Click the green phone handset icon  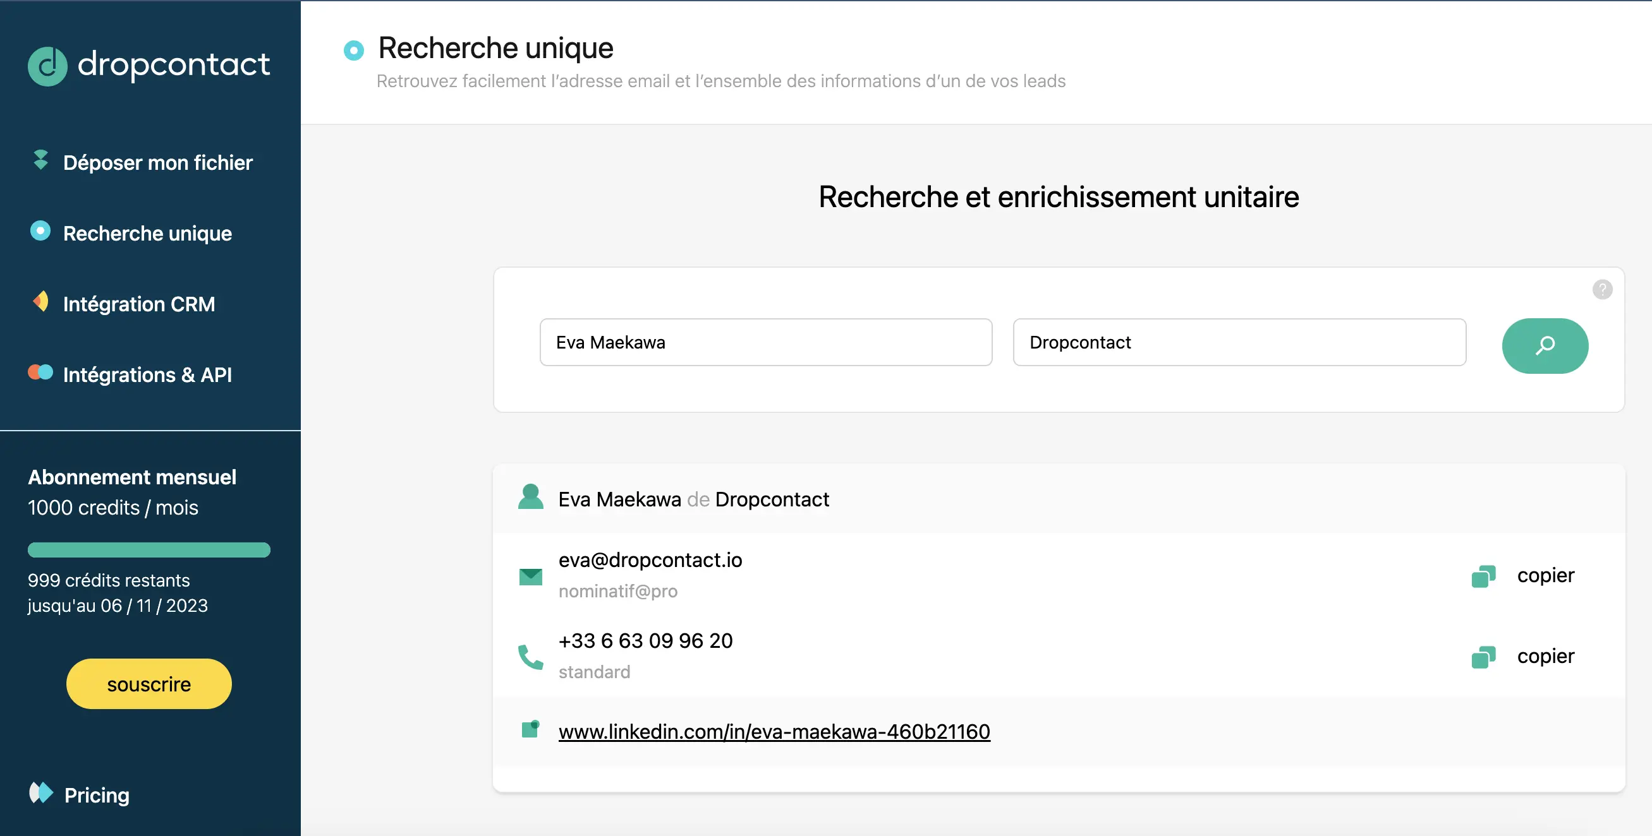point(530,657)
